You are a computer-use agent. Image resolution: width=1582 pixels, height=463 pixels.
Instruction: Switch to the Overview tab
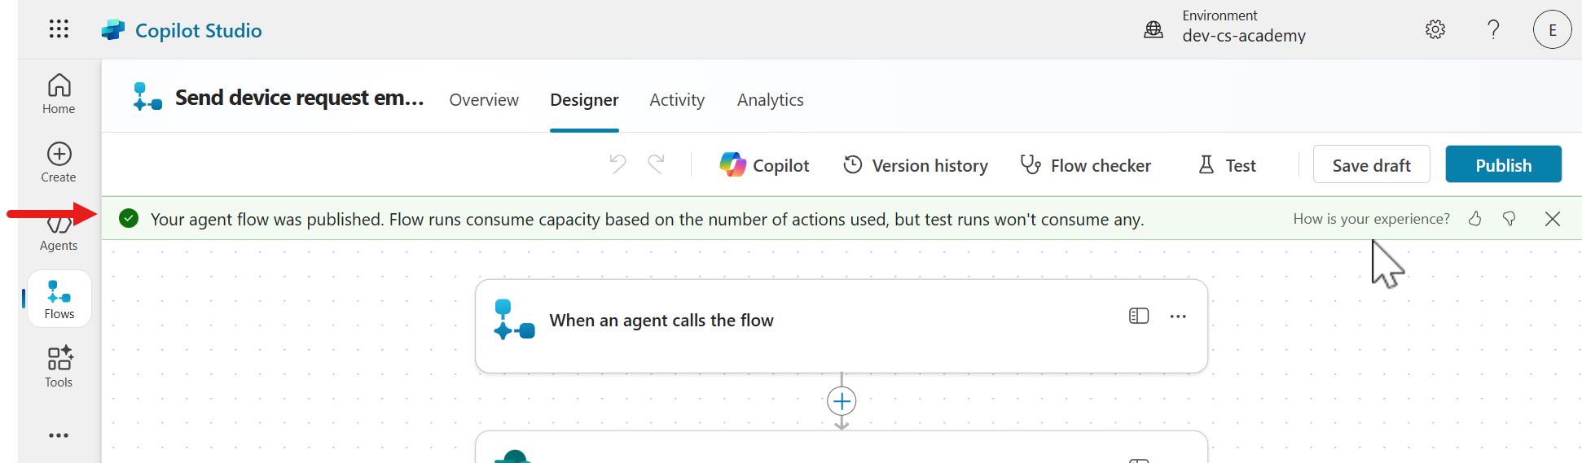point(484,100)
